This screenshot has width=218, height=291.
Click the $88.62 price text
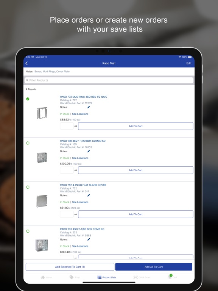64,120
